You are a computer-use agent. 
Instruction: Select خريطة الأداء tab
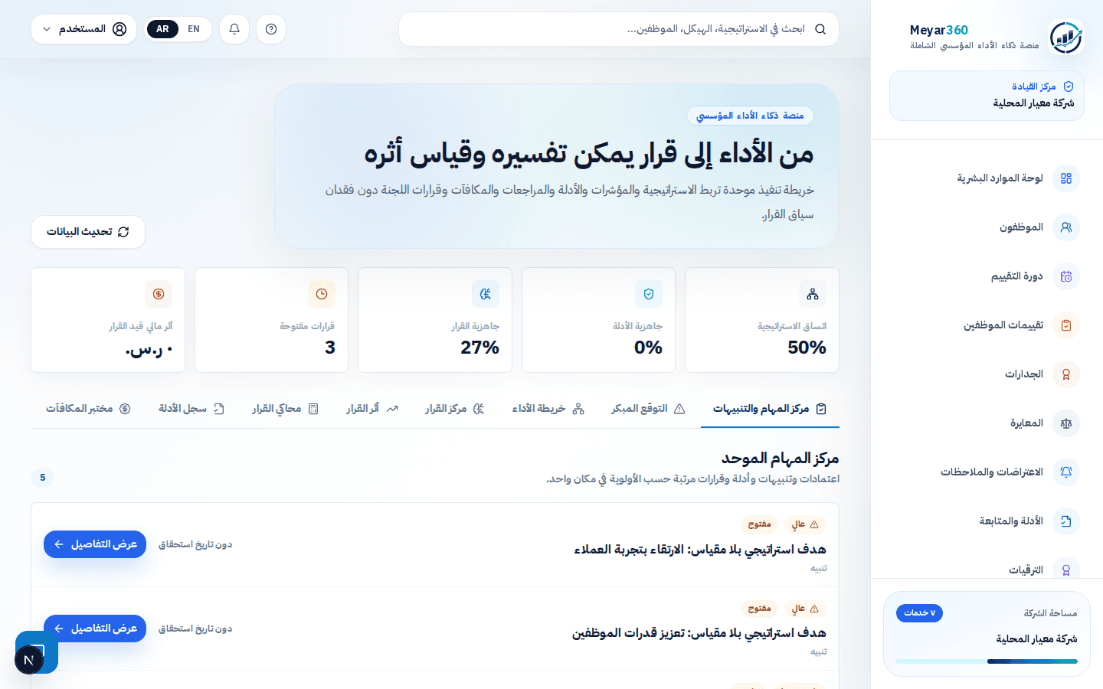(548, 409)
